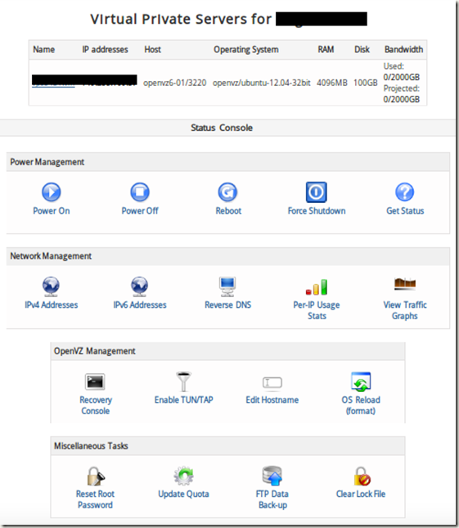Click the Power Off stop icon
Image resolution: width=459 pixels, height=528 pixels.
(x=140, y=192)
